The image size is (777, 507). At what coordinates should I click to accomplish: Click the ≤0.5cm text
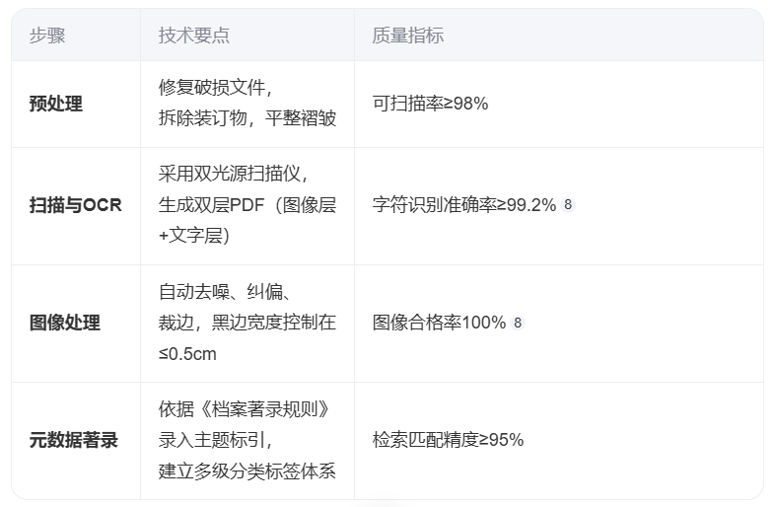coord(187,354)
